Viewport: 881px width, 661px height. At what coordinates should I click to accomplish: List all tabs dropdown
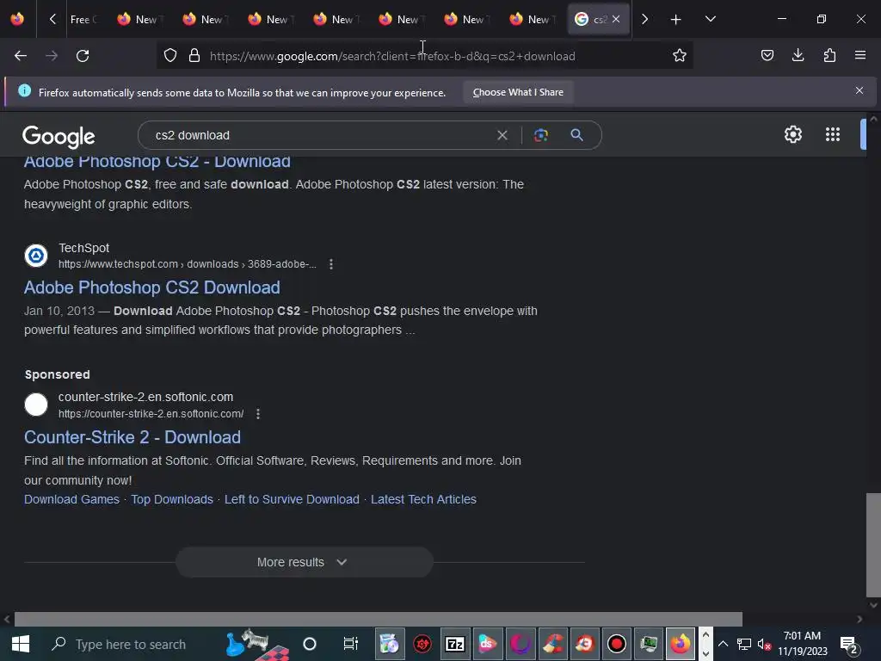(710, 19)
